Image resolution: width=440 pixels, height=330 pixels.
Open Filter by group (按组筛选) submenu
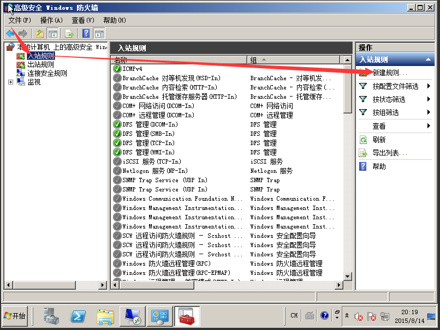(395, 112)
